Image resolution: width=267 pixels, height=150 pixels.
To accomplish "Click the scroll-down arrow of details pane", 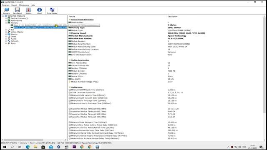I will click(264, 140).
